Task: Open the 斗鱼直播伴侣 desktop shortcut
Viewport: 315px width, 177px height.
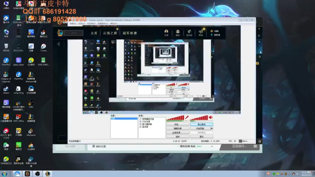Action: click(x=6, y=118)
